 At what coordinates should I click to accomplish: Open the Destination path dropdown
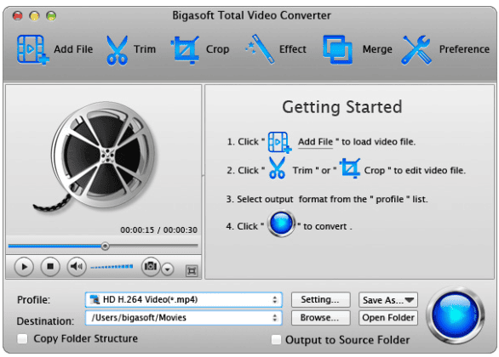184,318
